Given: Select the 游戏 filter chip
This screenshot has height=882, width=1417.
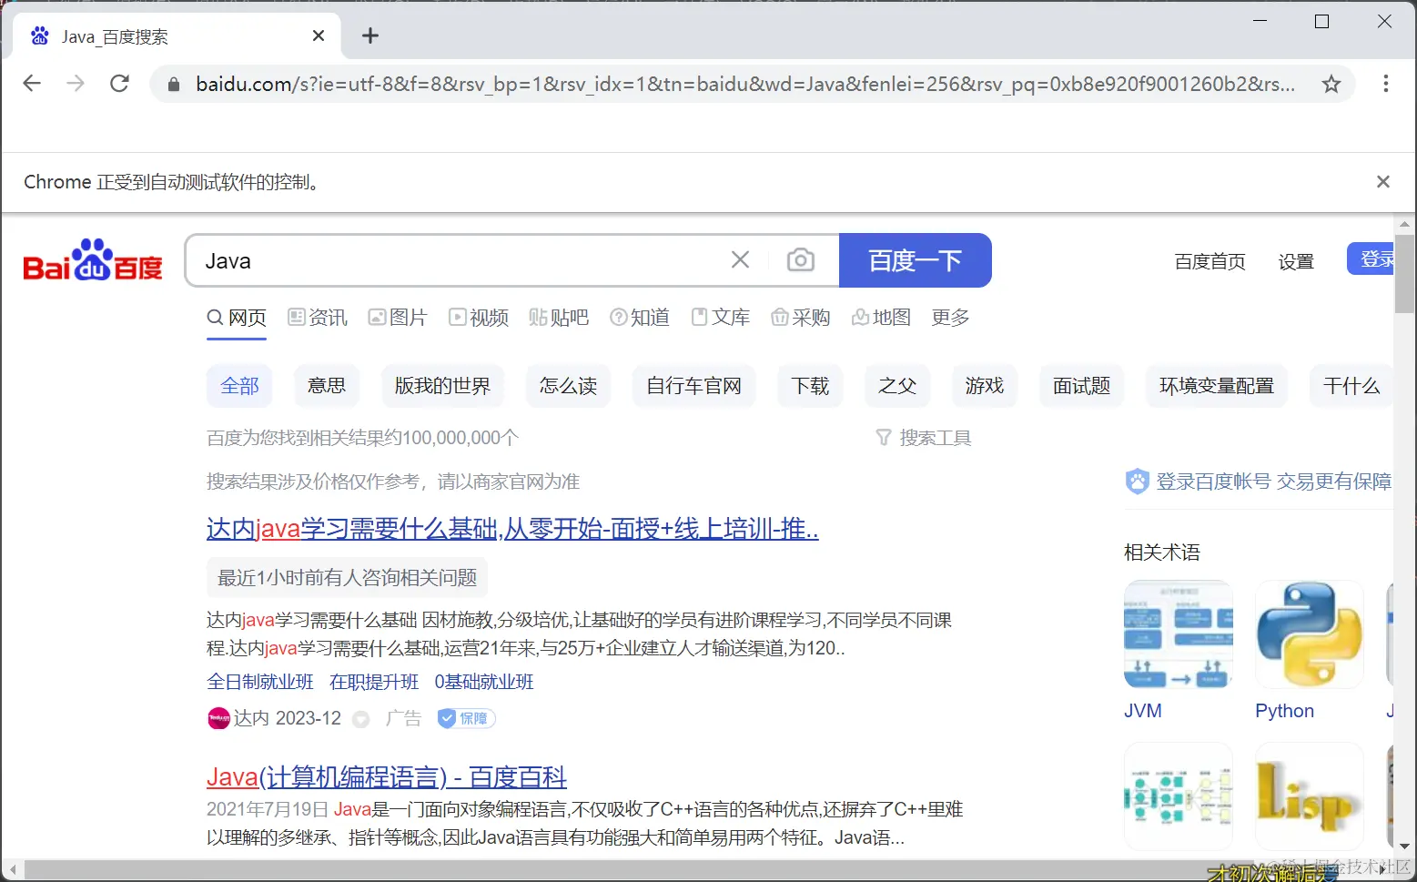Looking at the screenshot, I should pos(985,386).
